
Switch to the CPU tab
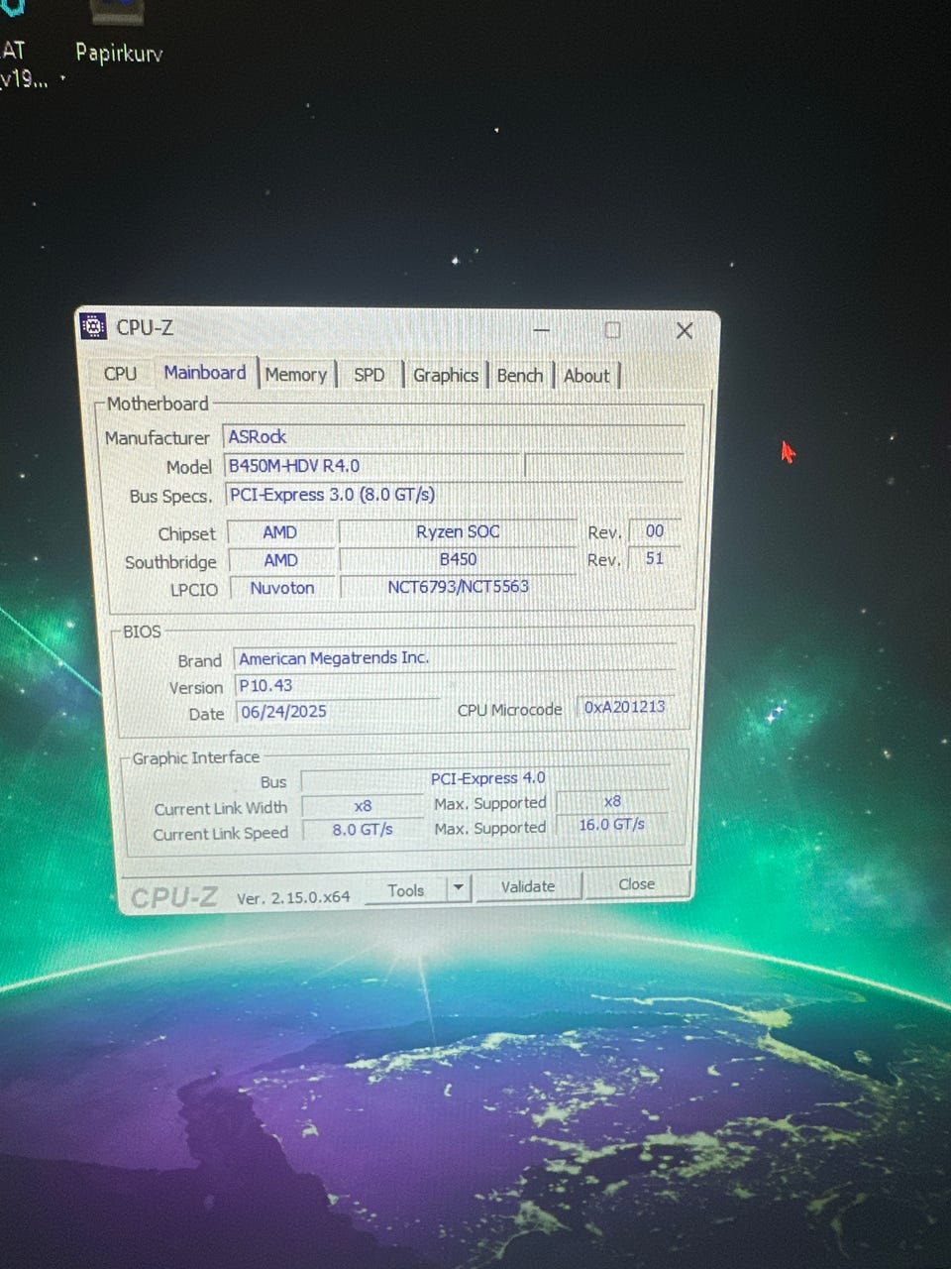[120, 374]
